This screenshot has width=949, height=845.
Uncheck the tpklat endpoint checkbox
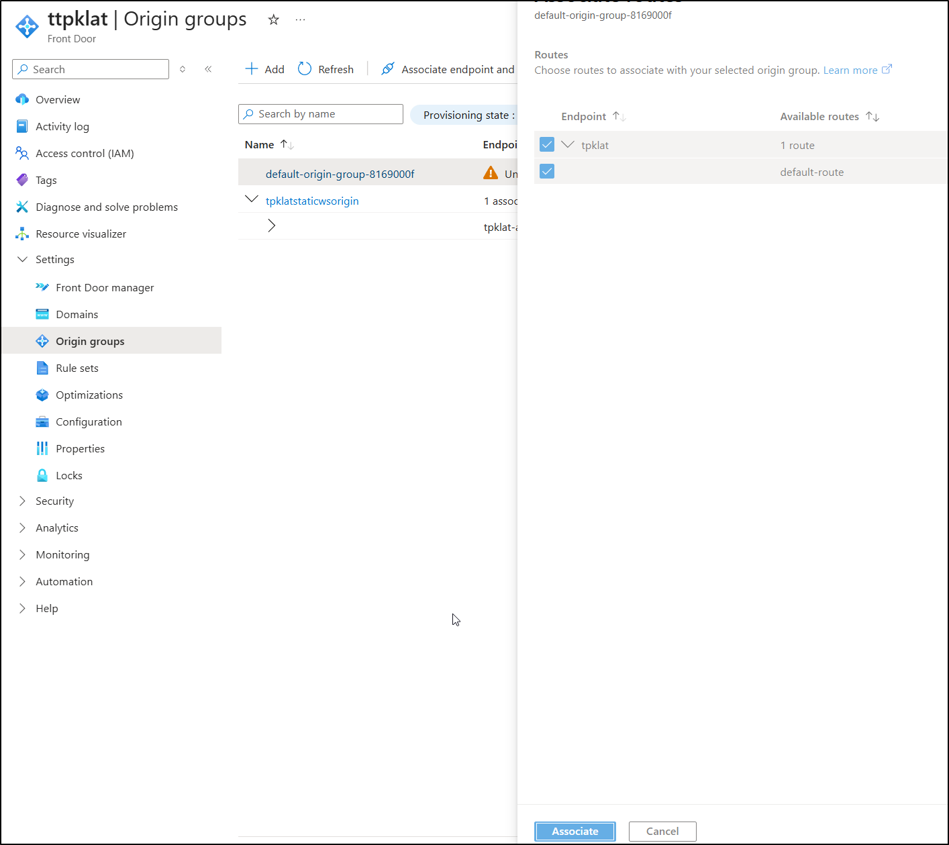(x=547, y=144)
